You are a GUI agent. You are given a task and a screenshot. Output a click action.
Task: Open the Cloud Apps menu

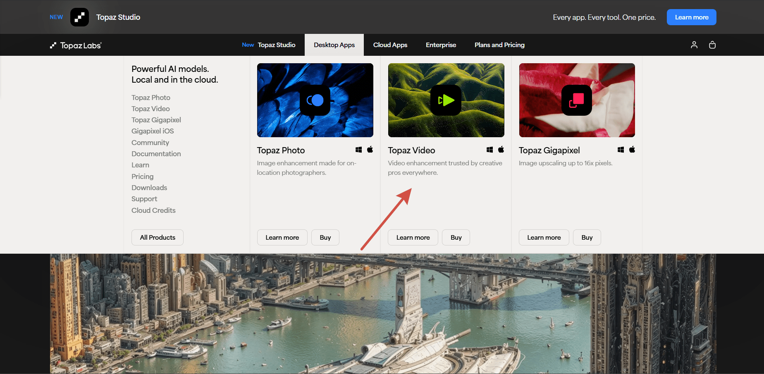point(390,45)
